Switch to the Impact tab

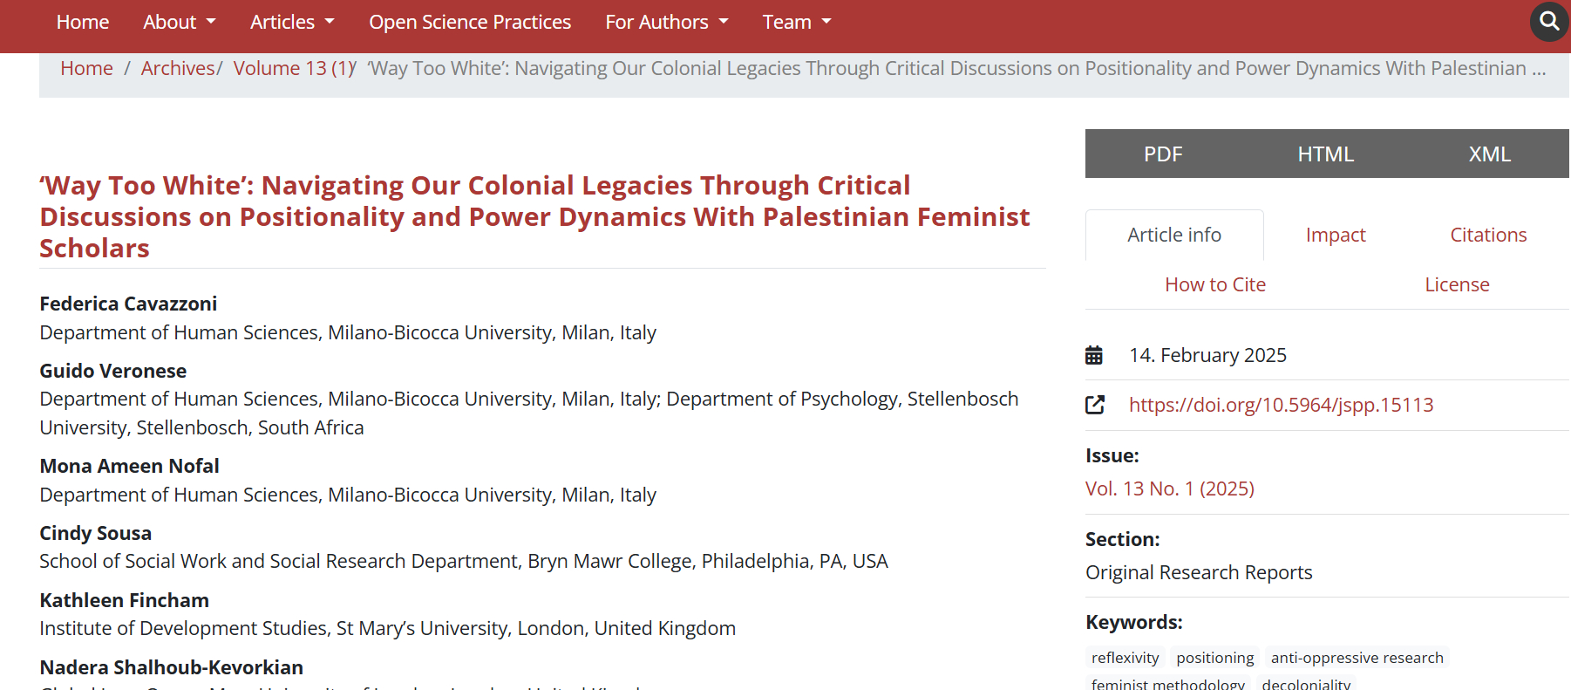tap(1336, 236)
